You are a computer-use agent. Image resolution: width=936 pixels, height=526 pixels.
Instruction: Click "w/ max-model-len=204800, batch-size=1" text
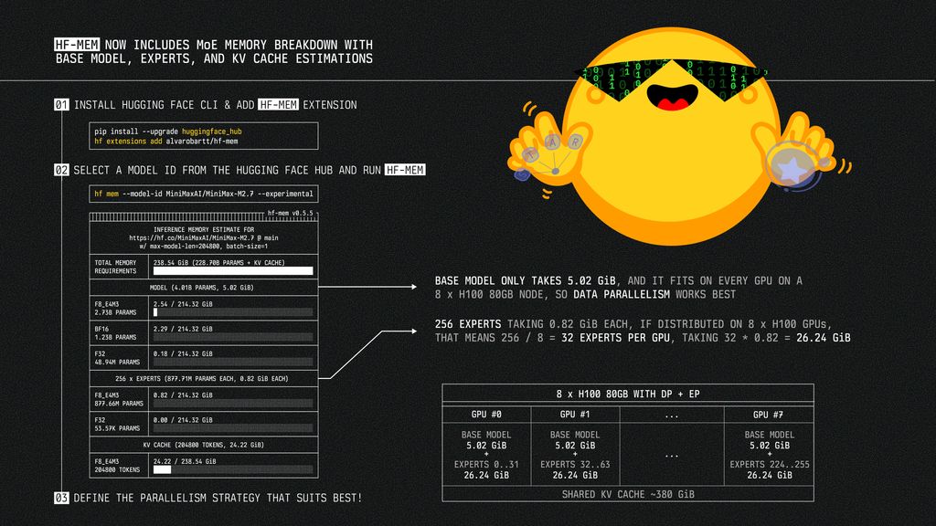tap(204, 246)
